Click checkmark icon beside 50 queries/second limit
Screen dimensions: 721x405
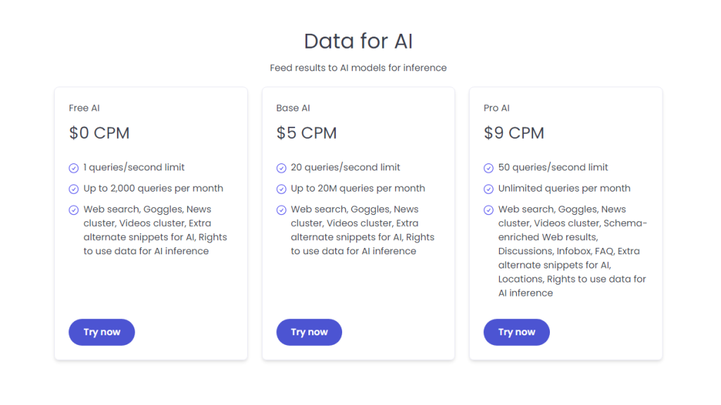click(x=489, y=168)
